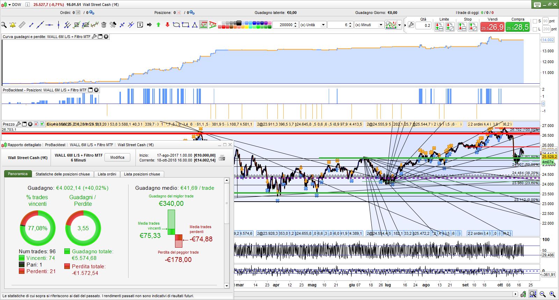Click the second Stop order icon
This screenshot has width=559, height=300.
[x=473, y=27]
